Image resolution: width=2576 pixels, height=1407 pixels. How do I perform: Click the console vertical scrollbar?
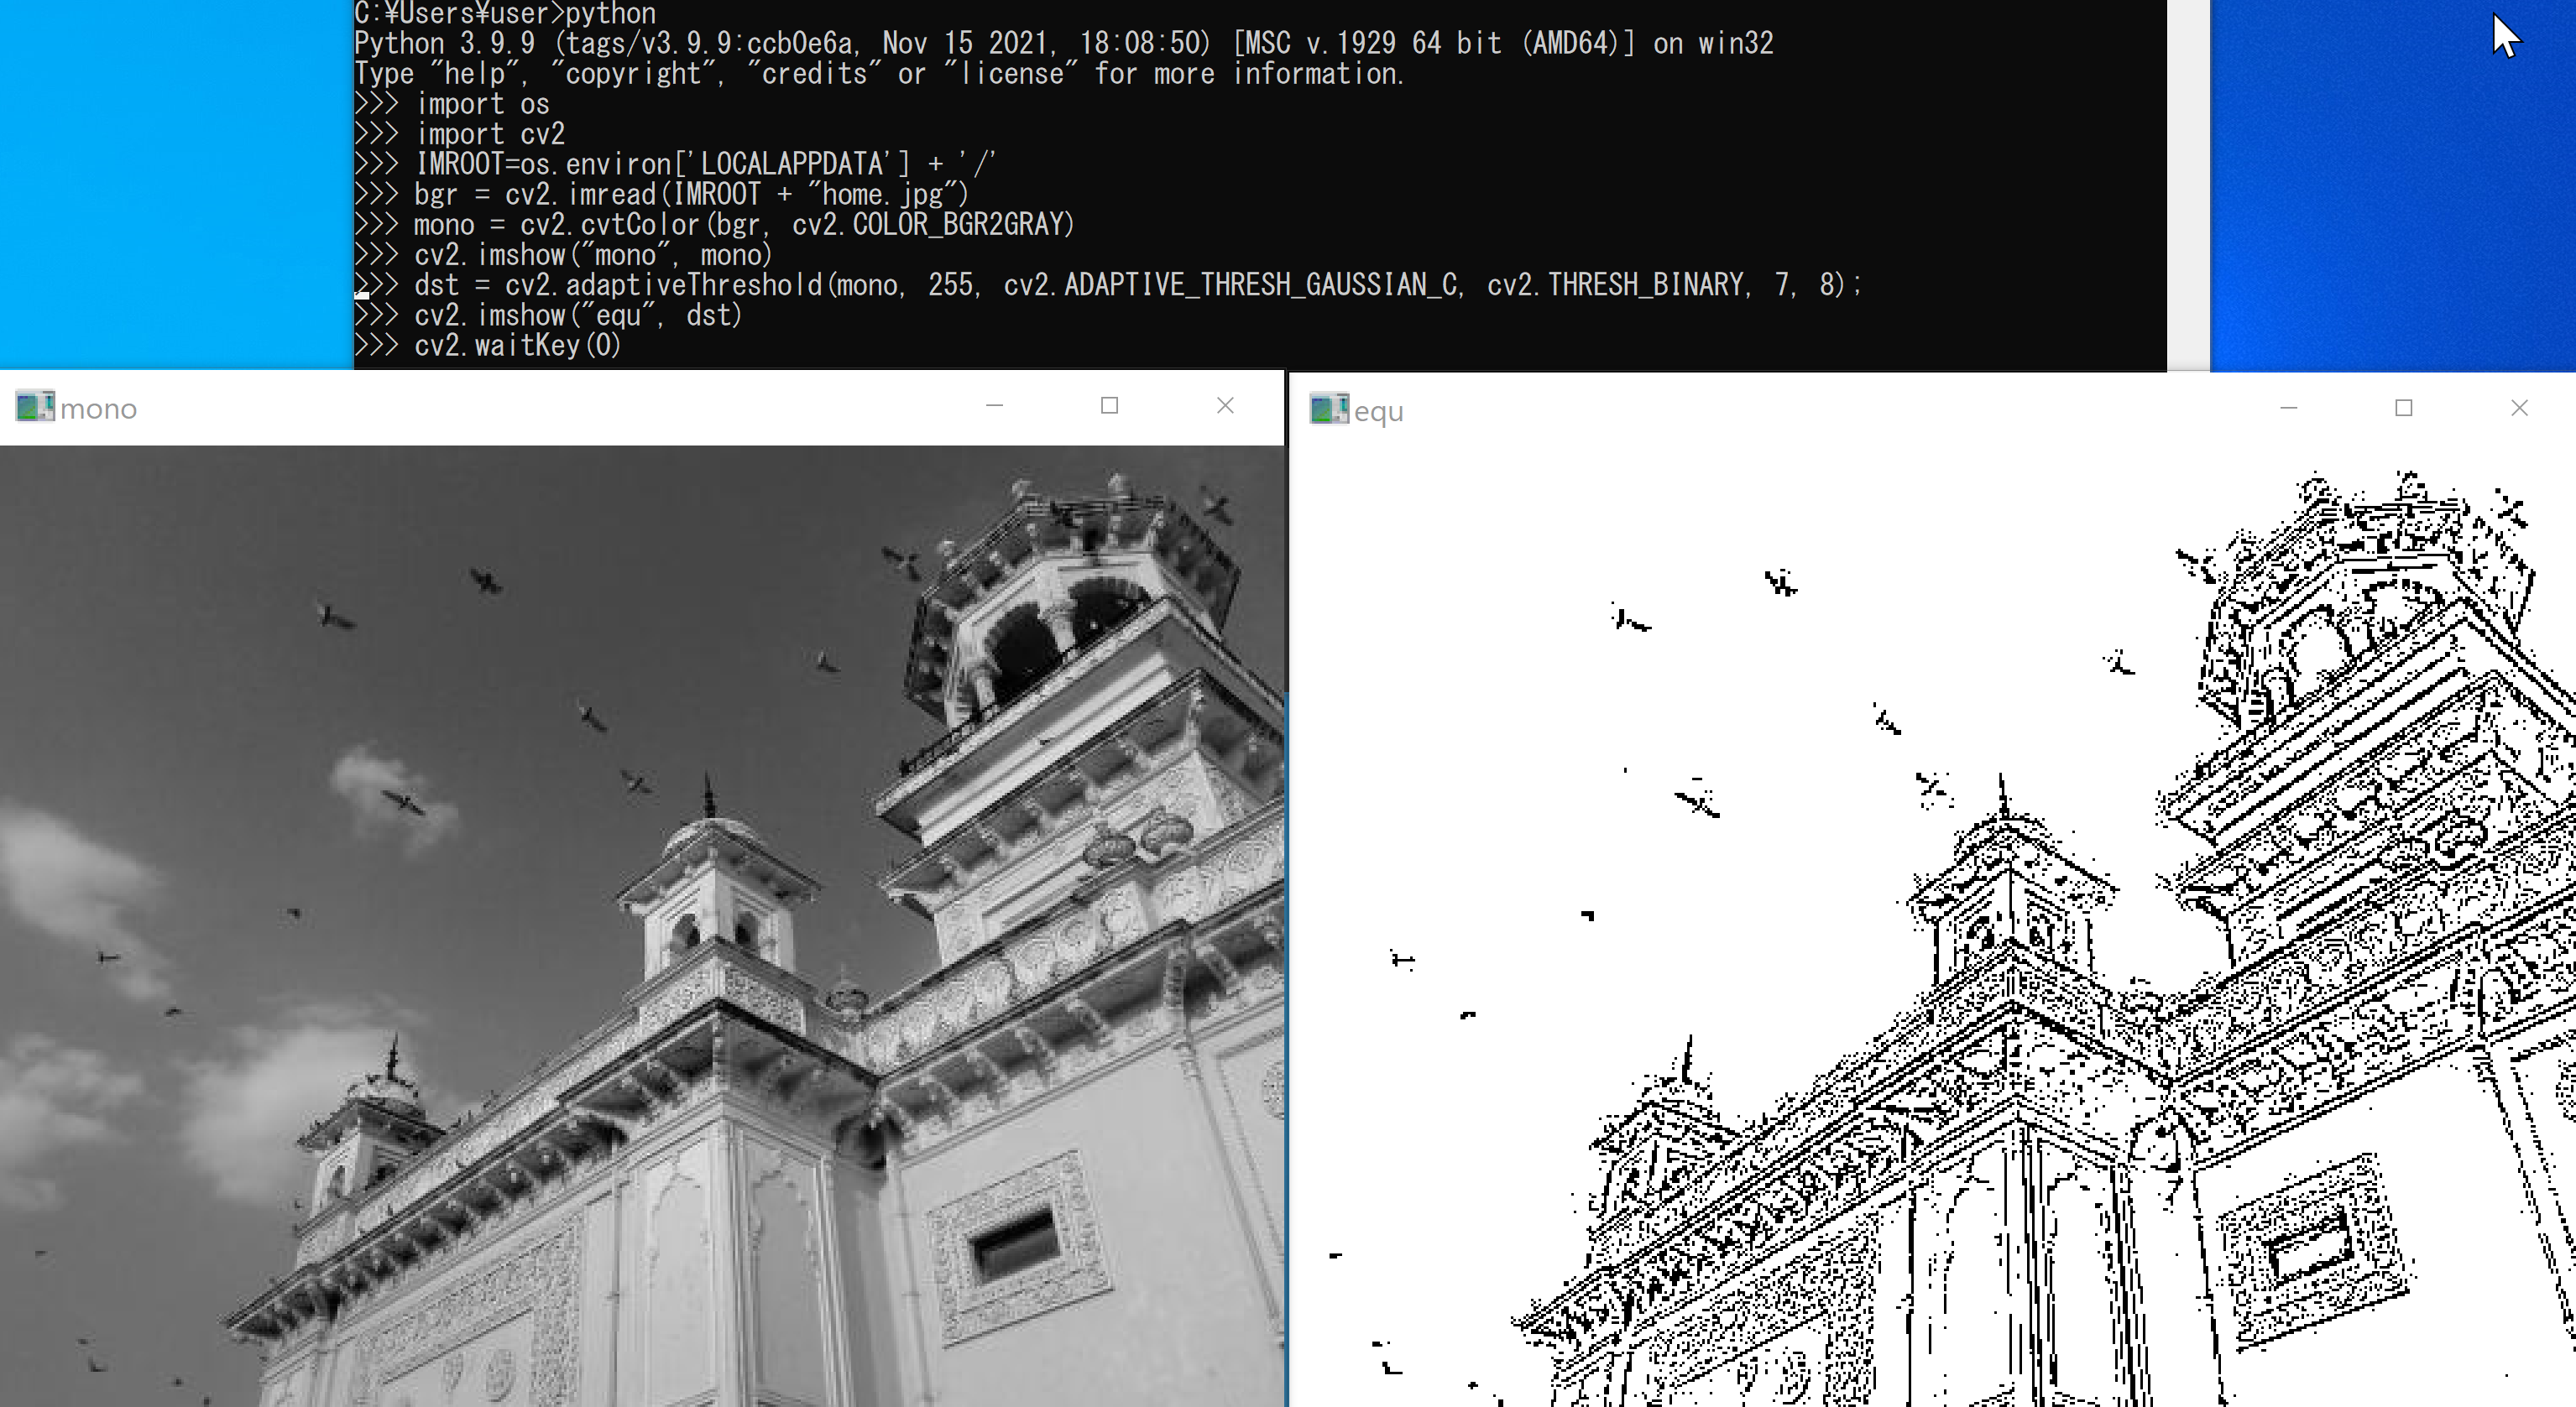pos(2188,185)
